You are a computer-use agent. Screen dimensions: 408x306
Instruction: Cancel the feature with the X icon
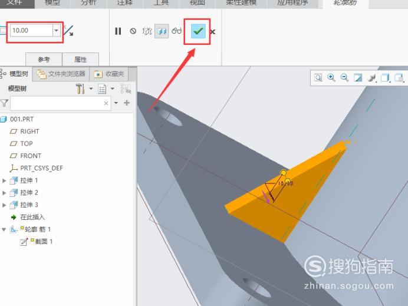coord(213,32)
